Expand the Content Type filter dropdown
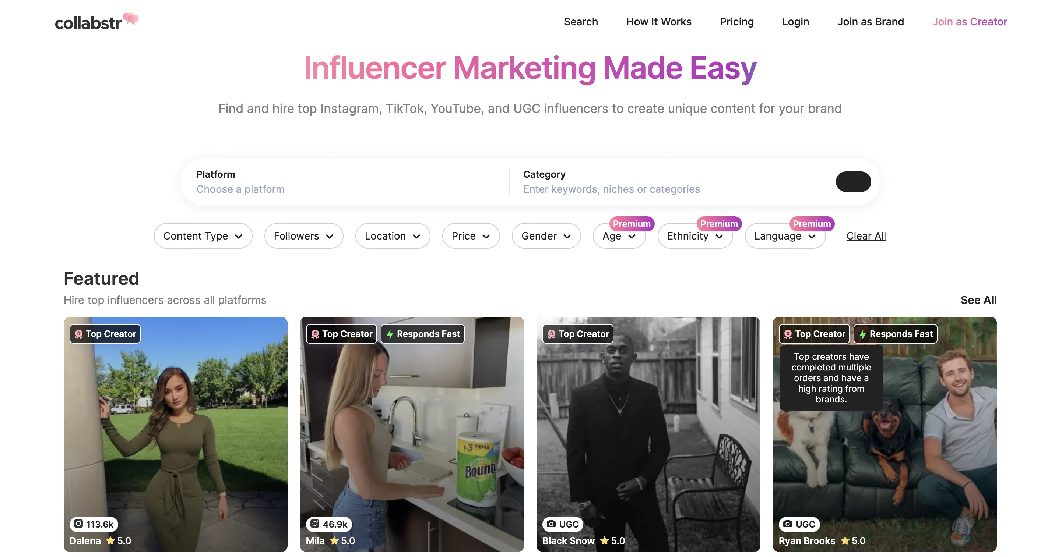1048x557 pixels. [x=203, y=236]
